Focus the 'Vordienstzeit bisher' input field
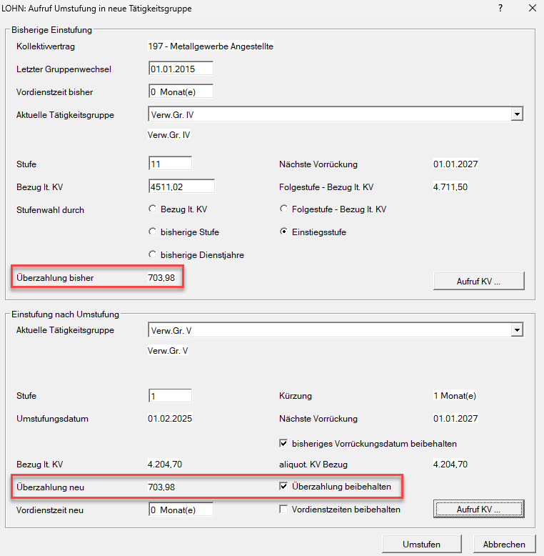 tap(181, 92)
